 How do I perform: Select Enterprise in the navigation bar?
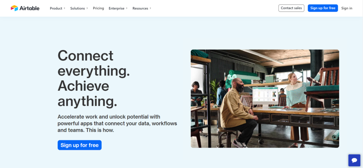pyautogui.click(x=116, y=9)
